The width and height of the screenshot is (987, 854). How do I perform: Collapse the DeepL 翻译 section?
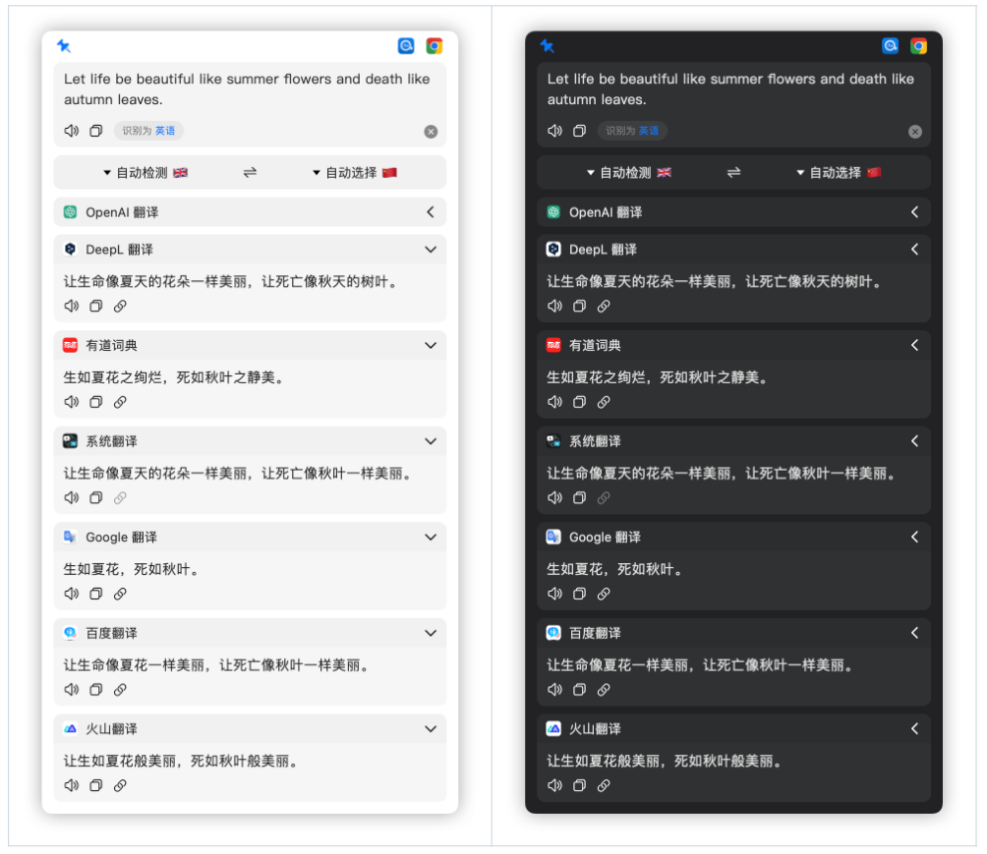pos(431,250)
